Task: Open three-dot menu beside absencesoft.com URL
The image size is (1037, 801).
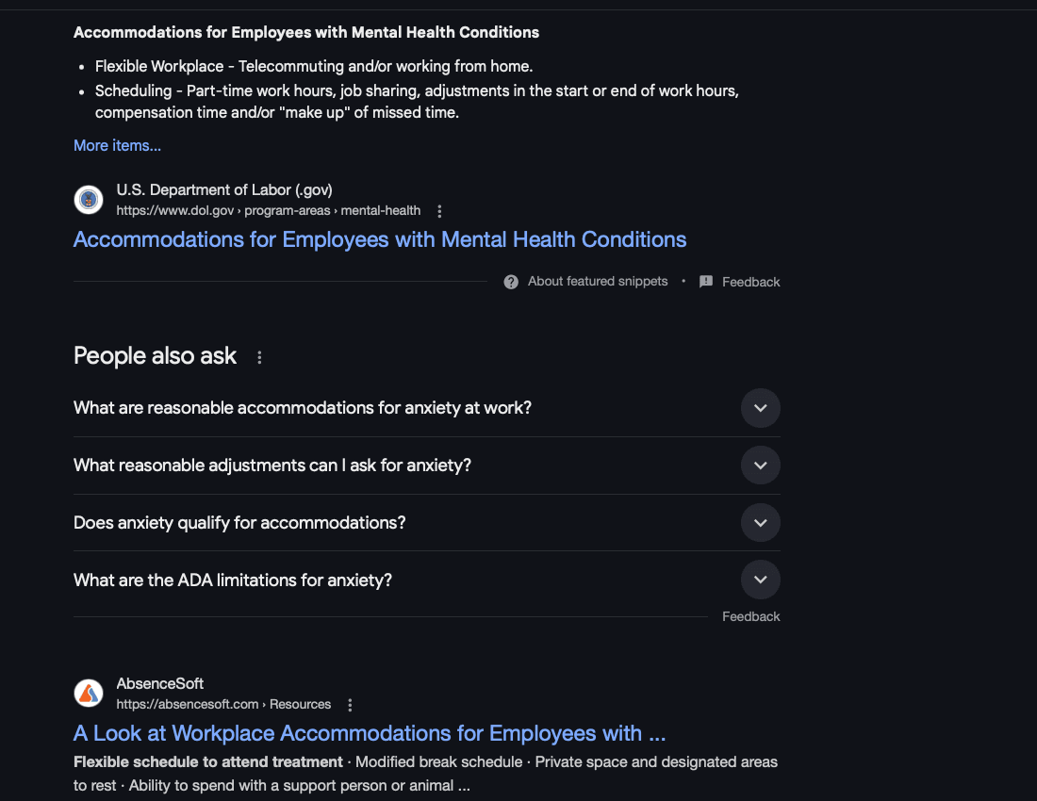Action: pos(350,705)
